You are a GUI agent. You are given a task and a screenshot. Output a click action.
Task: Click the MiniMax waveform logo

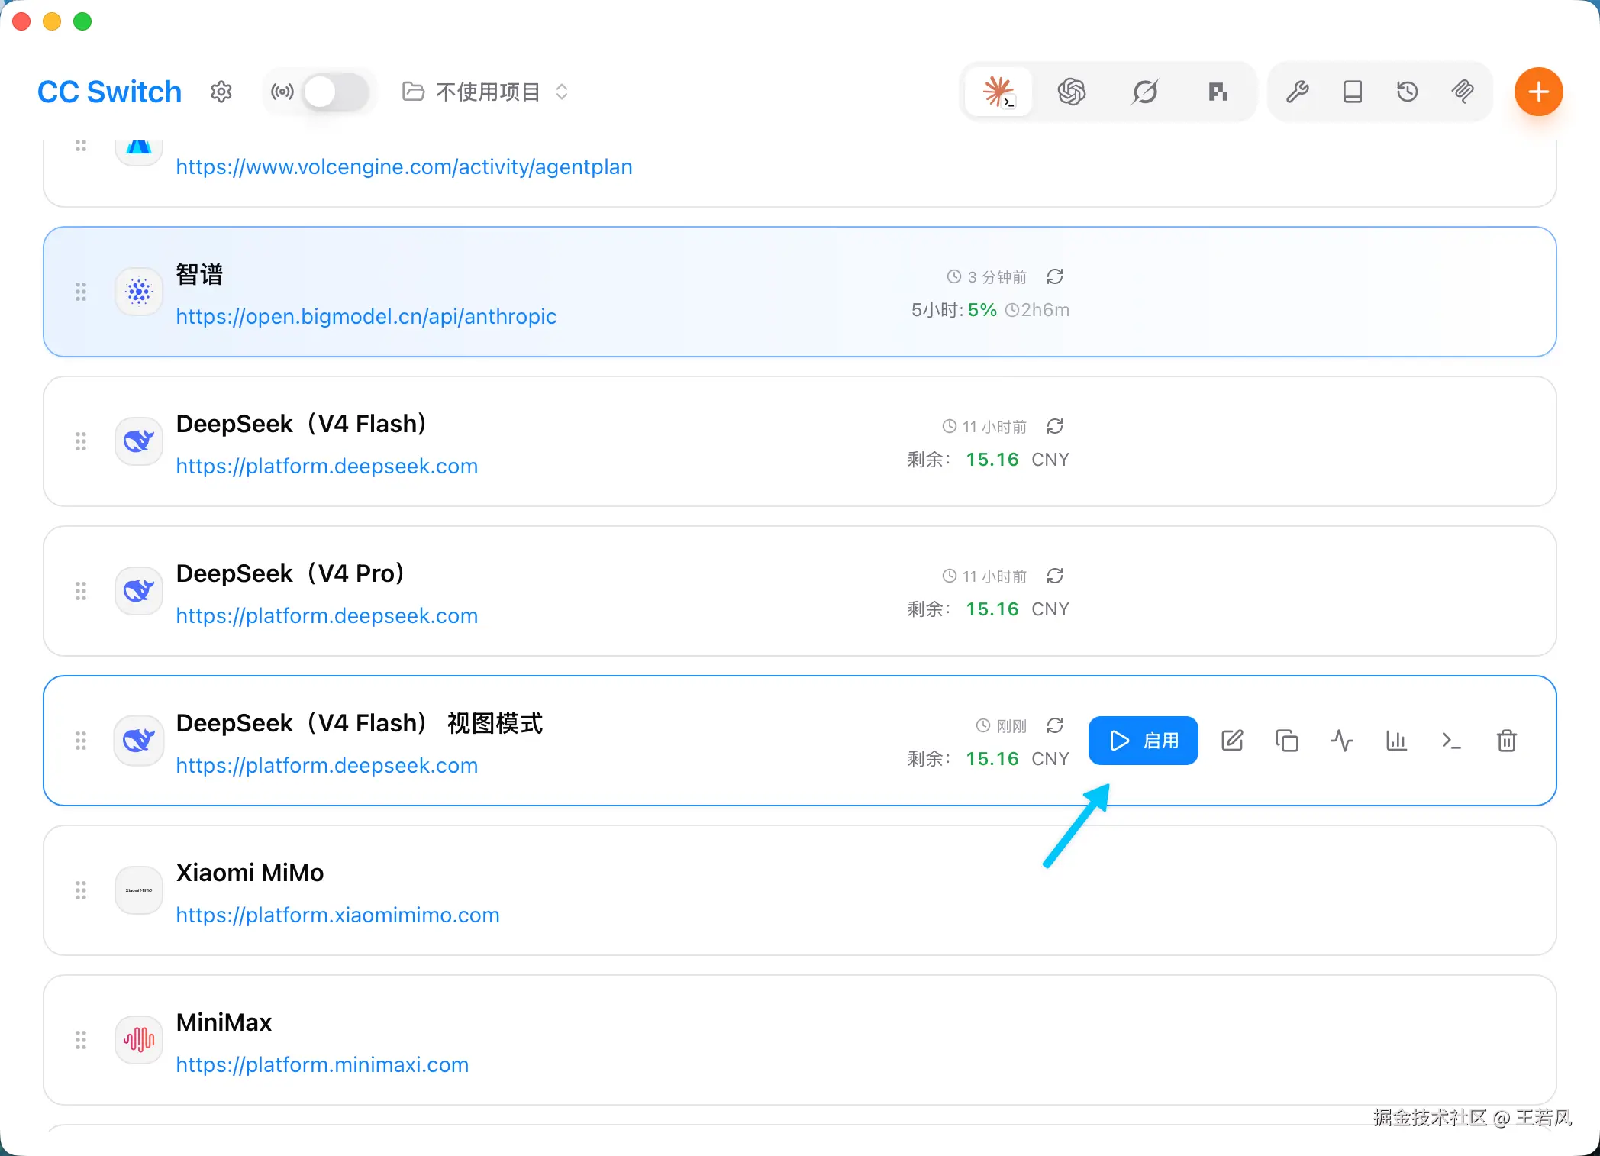click(139, 1040)
